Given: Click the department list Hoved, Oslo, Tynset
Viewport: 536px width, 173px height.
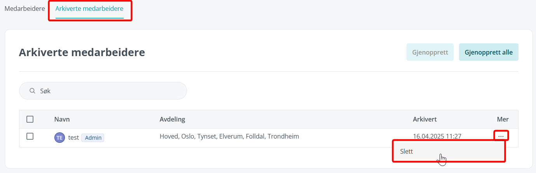Looking at the screenshot, I should pyautogui.click(x=229, y=136).
